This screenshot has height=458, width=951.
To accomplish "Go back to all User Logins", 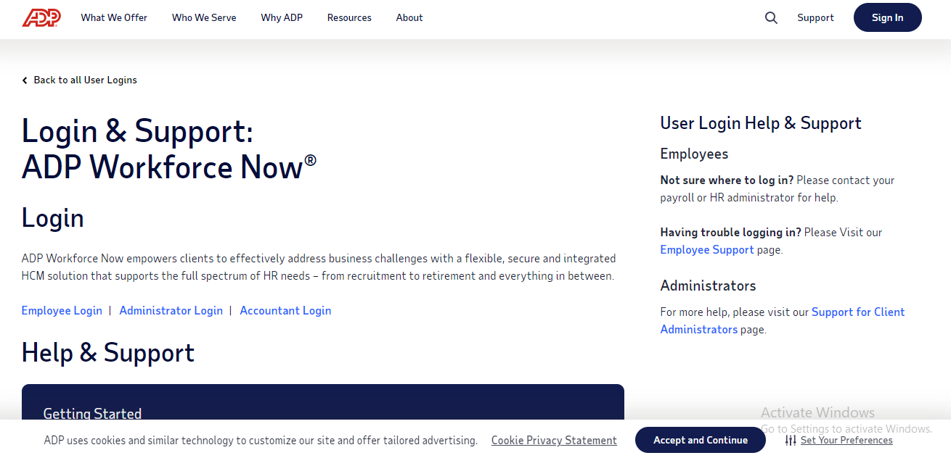I will (x=85, y=80).
